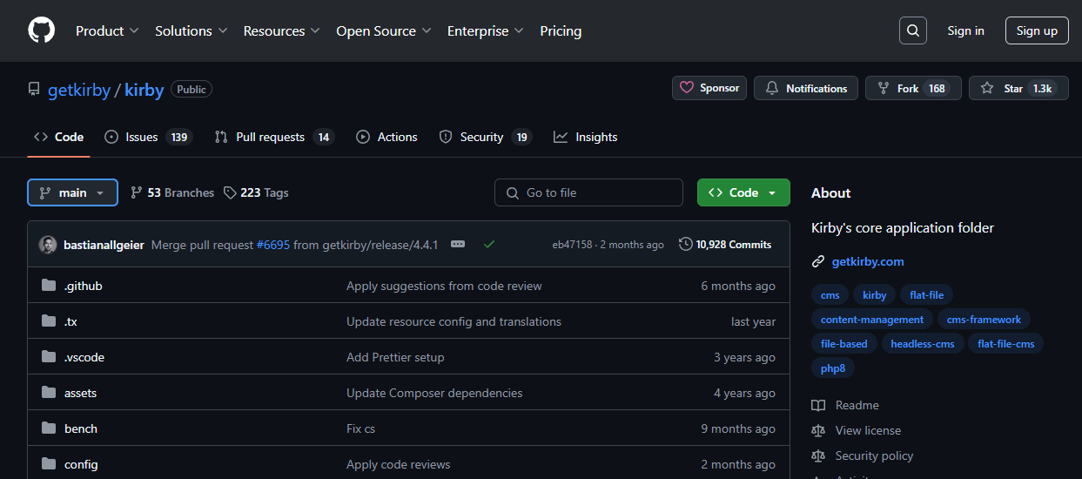Expand the Enterprise menu
1082x479 pixels.
(486, 30)
